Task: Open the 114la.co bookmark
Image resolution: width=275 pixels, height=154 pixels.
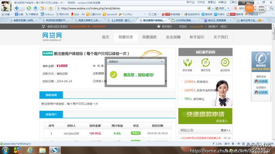Action: coord(47,15)
